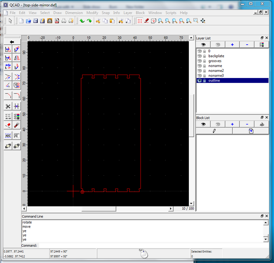
Task: Show the noname layer
Action: (x=199, y=66)
